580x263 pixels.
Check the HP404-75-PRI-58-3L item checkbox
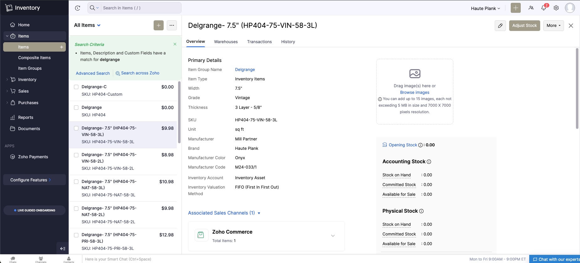pos(76,235)
